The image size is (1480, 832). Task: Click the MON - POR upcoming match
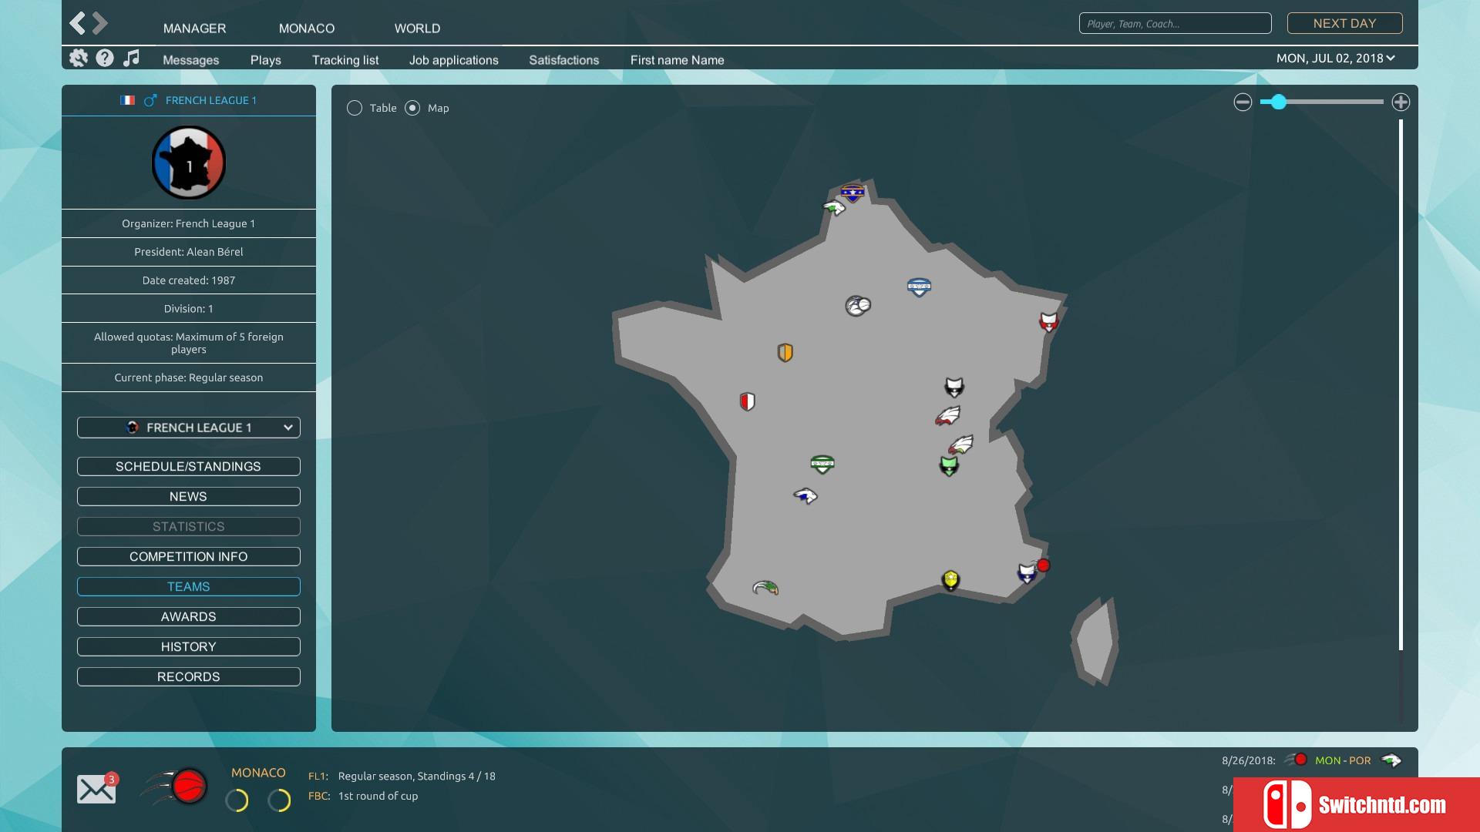[x=1343, y=760]
